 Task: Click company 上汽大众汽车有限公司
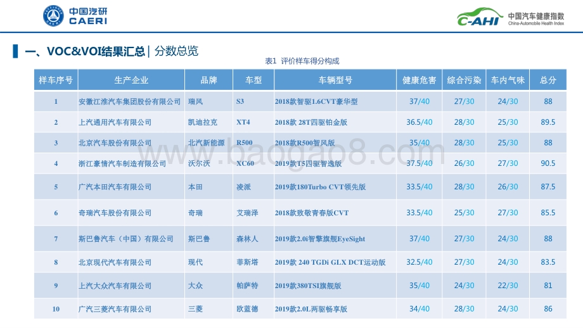(115, 286)
